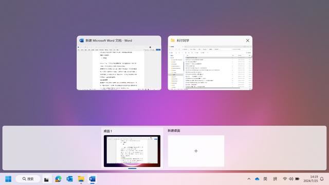This screenshot has width=329, height=185.
Task: Click the 桌面 1 label text
Action: coord(107,131)
